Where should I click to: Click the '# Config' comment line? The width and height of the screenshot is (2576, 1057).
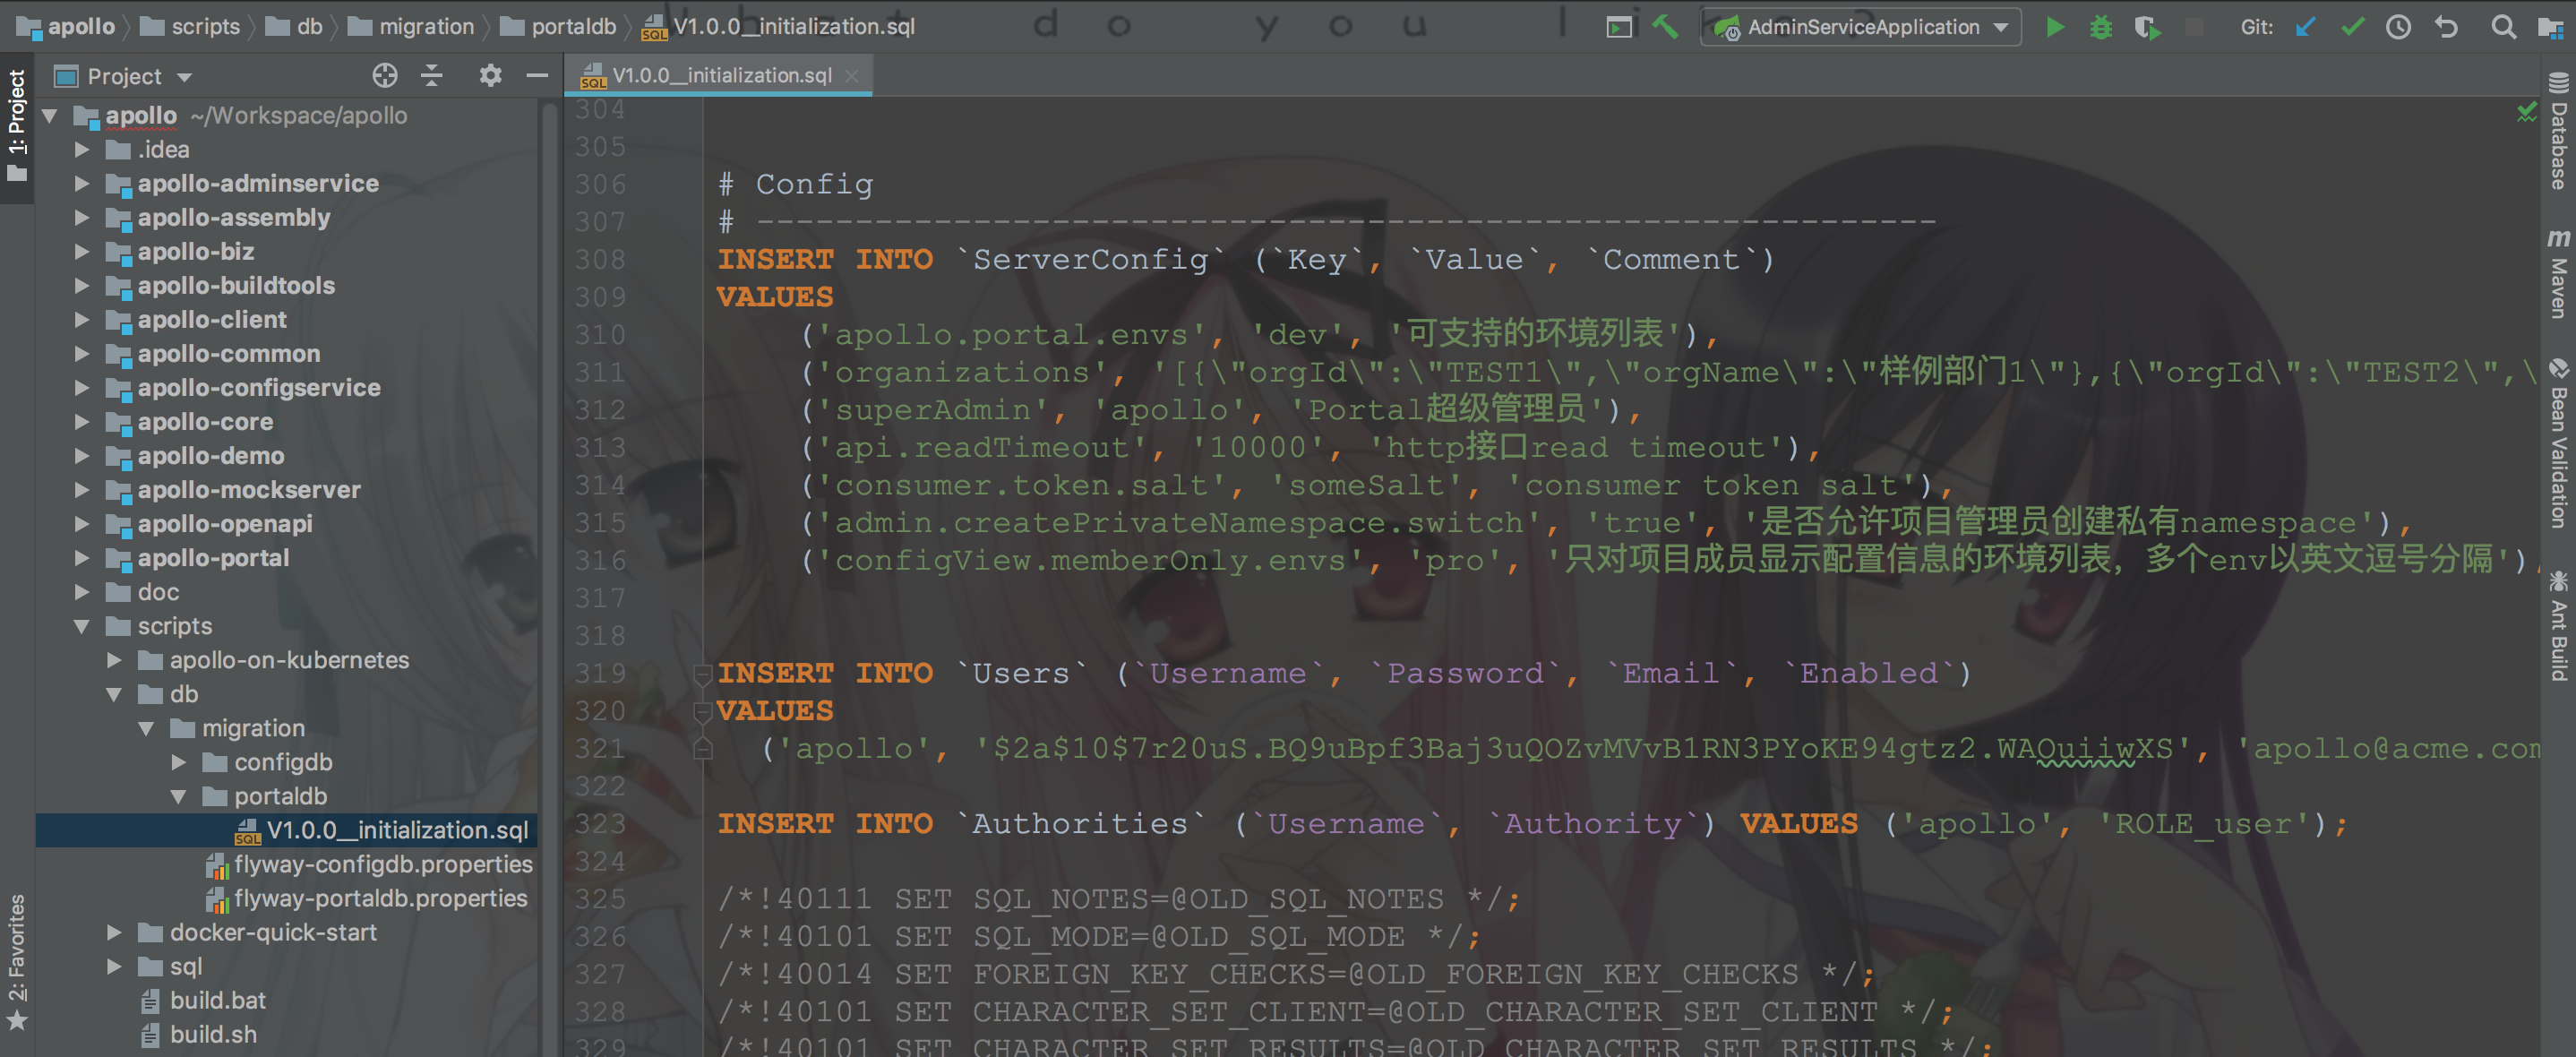(796, 184)
